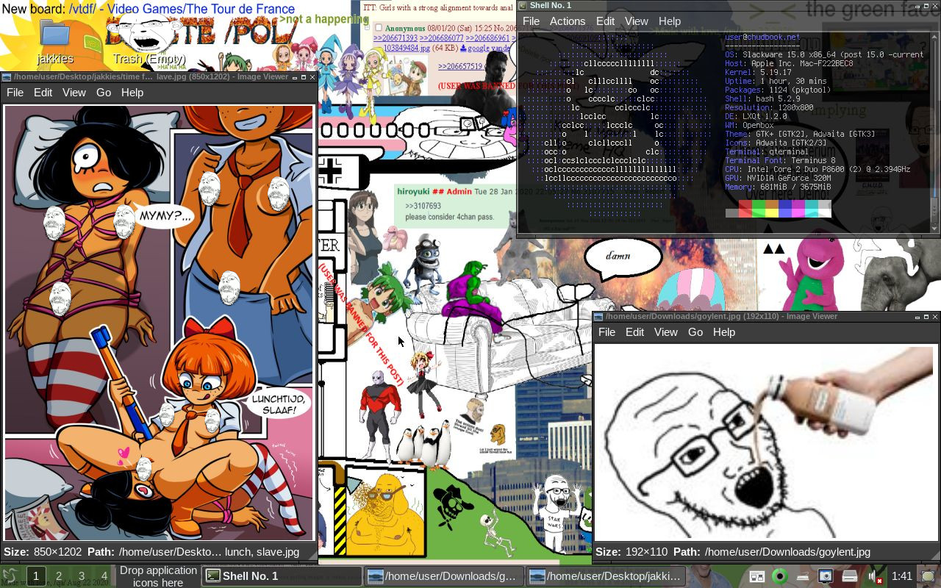Open Edit menu in the goylent.jpg Image Viewer

(x=634, y=332)
